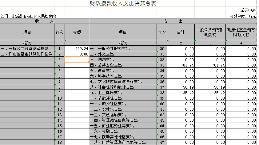Select the 十七、援助其他地区支出 cell
The width and height of the screenshot is (259, 145).
point(123,137)
